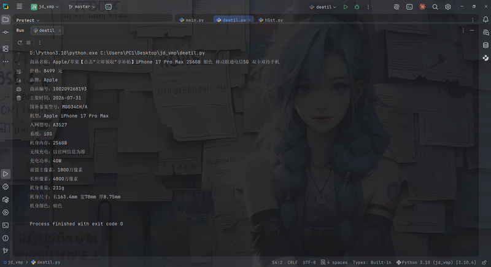Click jd_vmp breadcrumb in status bar
This screenshot has height=267, width=491.
(x=13, y=262)
